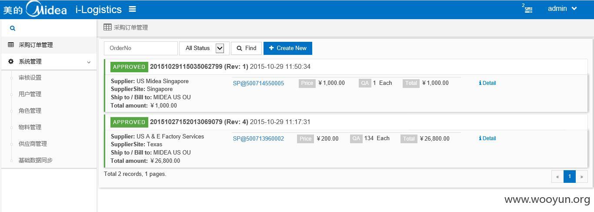Click the timestamp 2015-10-29 11:17:31

[x=280, y=122]
